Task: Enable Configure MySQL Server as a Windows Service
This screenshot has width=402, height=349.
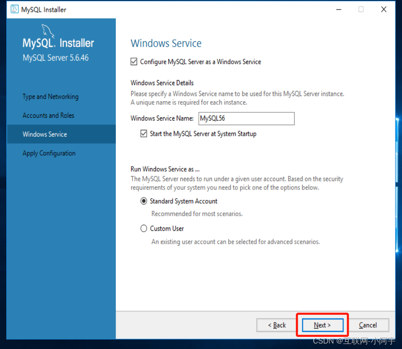Action: point(134,61)
